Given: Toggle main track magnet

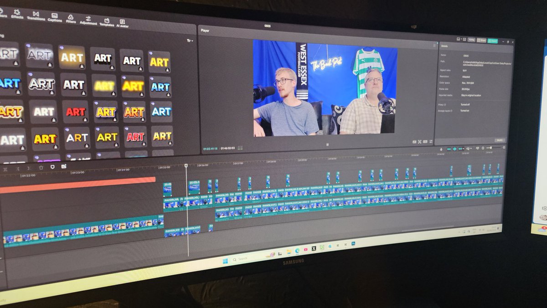Looking at the screenshot, I should [x=449, y=149].
